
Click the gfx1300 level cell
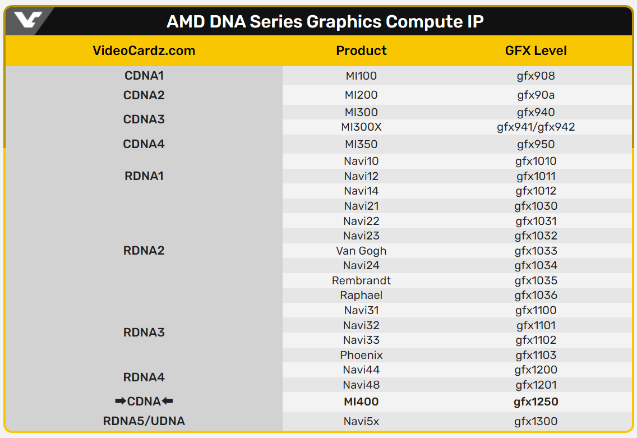click(536, 421)
